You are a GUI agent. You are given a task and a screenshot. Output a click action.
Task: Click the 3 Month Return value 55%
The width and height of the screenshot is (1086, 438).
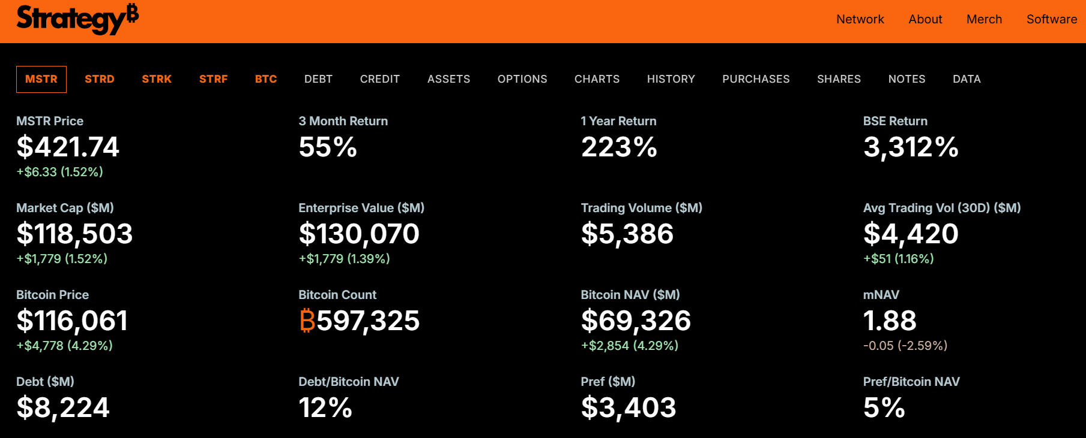tap(328, 147)
